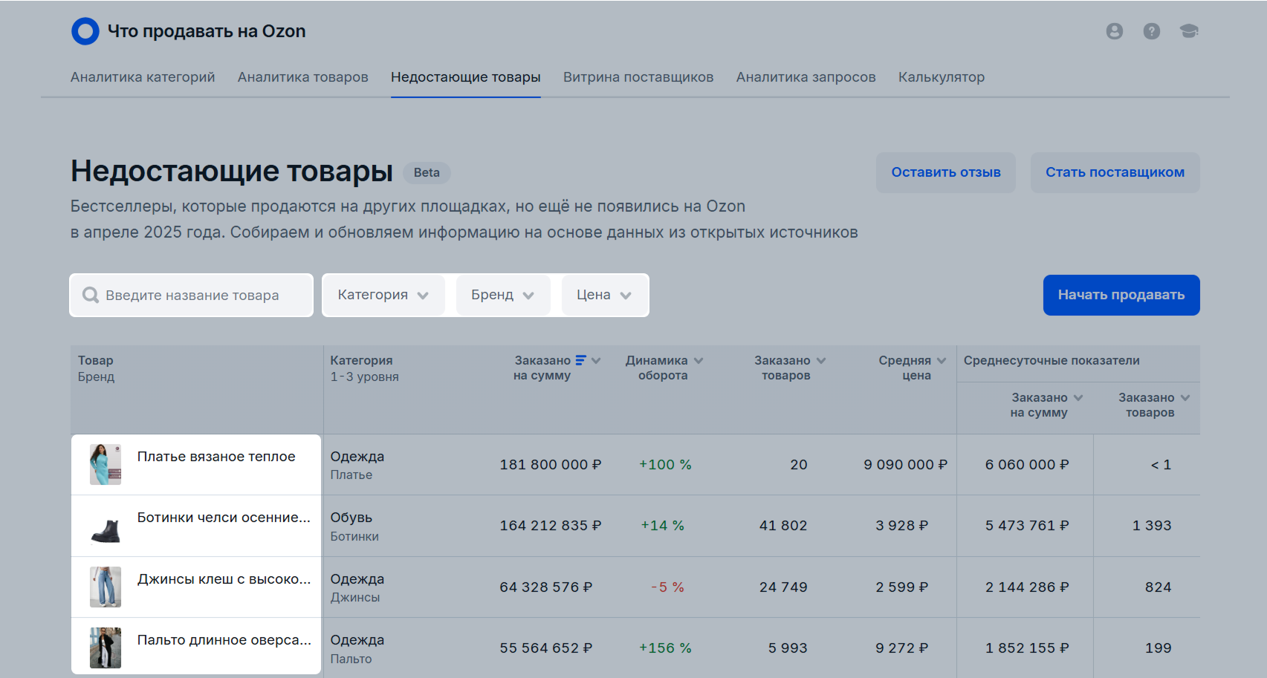
Task: Open Ботинки челси thumbnail image
Action: [x=106, y=526]
